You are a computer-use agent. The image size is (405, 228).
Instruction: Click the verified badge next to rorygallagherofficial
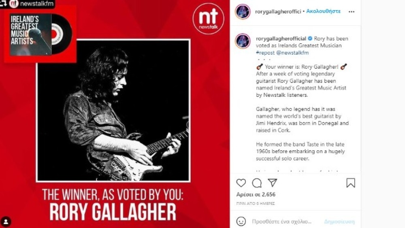[310, 38]
